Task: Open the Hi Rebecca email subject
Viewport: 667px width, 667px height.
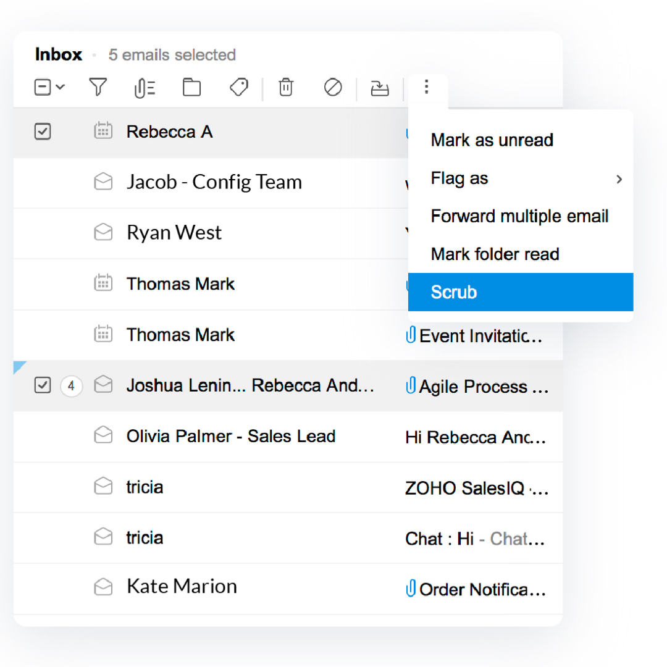Action: pos(475,437)
